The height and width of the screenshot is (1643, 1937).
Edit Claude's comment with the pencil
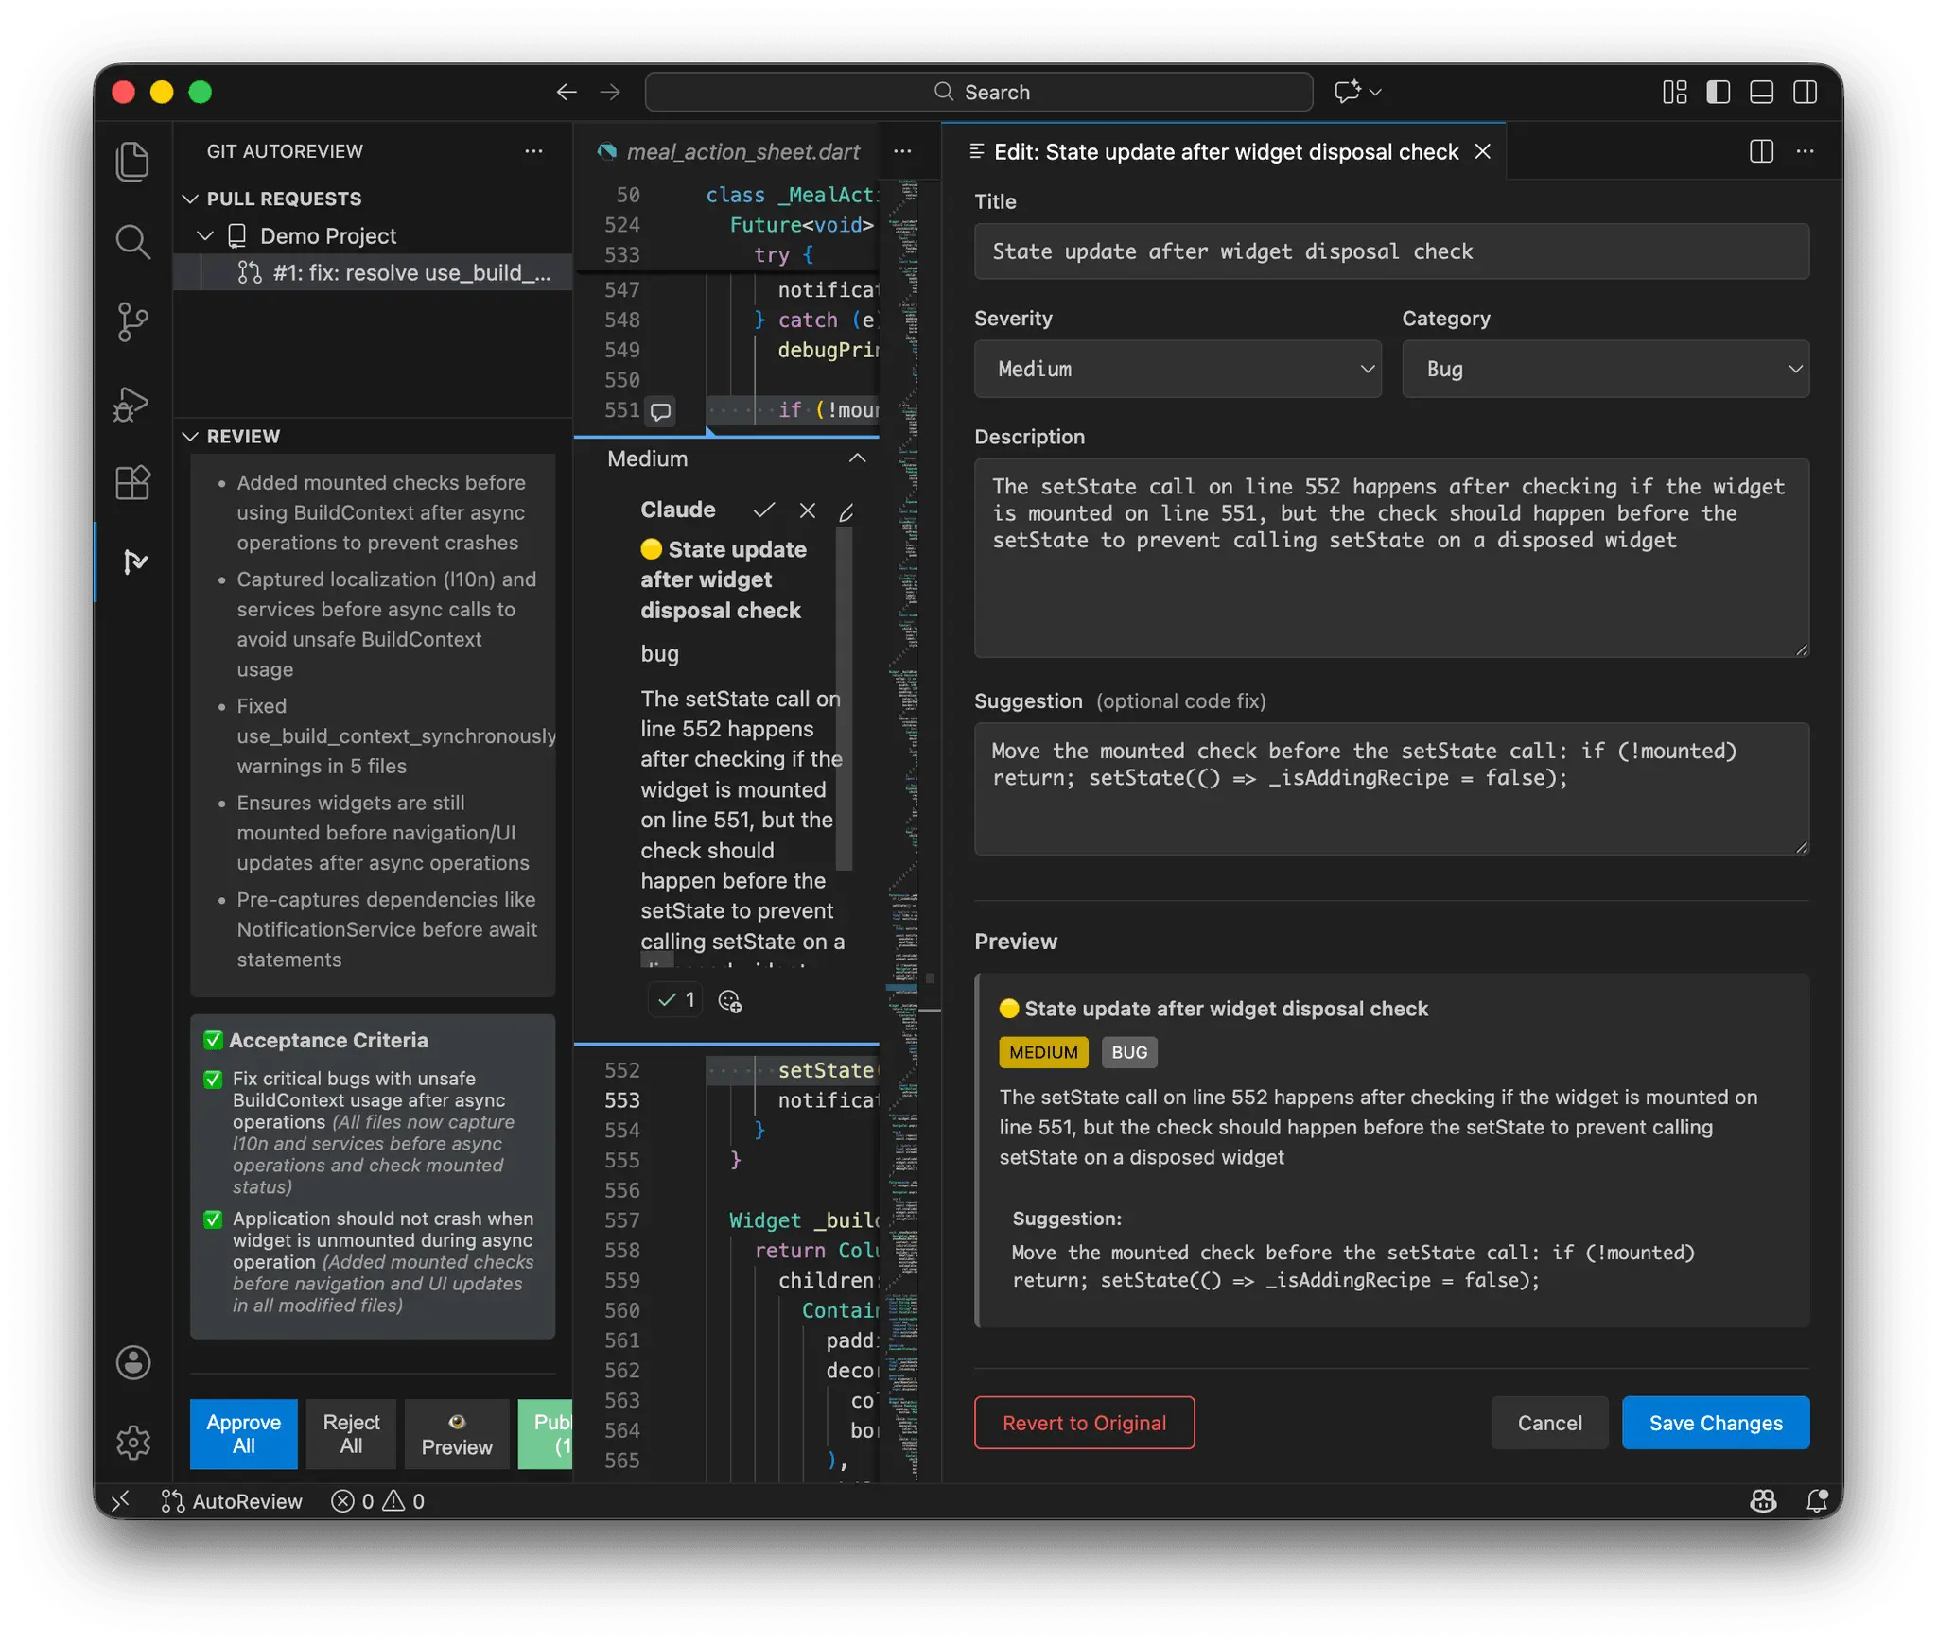click(x=846, y=511)
